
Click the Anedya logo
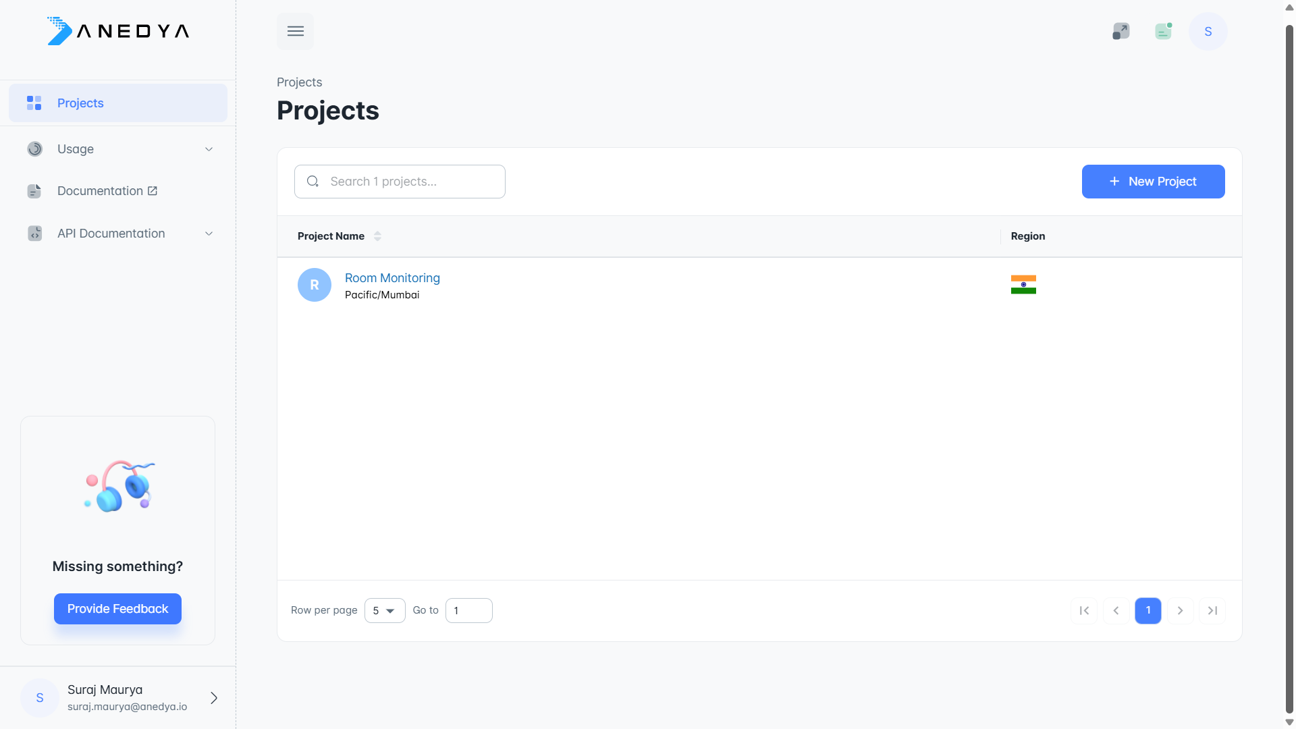click(x=118, y=31)
